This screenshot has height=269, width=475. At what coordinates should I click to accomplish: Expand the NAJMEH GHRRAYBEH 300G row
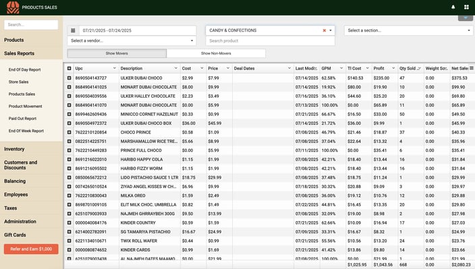pos(69,214)
